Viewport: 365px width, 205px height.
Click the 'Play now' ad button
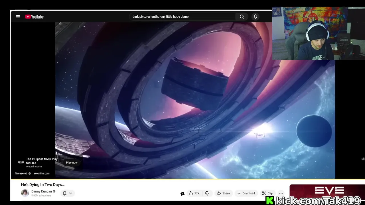point(72,163)
